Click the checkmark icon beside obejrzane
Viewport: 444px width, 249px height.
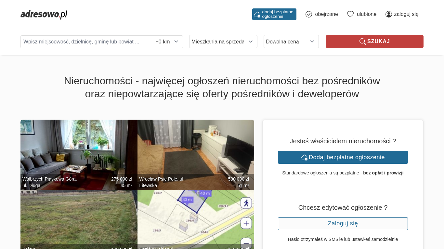tap(309, 14)
